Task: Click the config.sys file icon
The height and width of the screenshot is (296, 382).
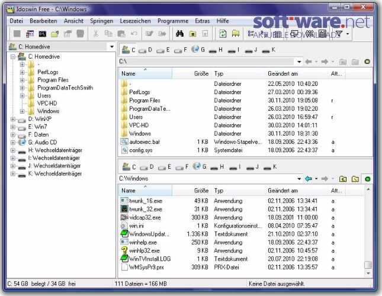Action: coord(124,150)
